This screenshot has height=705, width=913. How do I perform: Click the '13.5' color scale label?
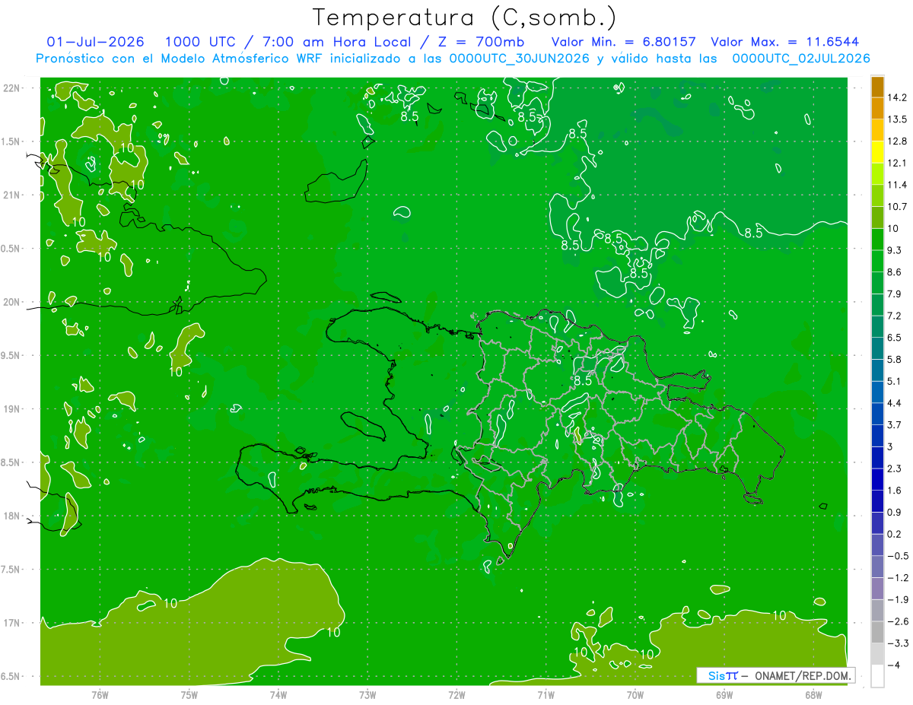pos(899,119)
